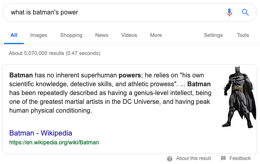The image size is (260, 164).
Task: Select the All results tab
Action: (14, 35)
